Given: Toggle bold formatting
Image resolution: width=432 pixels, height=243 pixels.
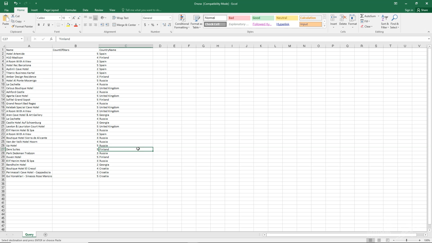Looking at the screenshot, I should coord(39,25).
